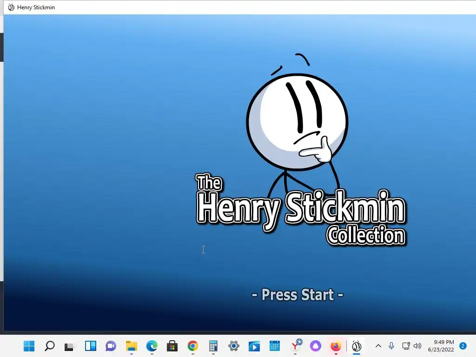Open Settings gear on the taskbar
This screenshot has width=476, height=357.
click(234, 346)
